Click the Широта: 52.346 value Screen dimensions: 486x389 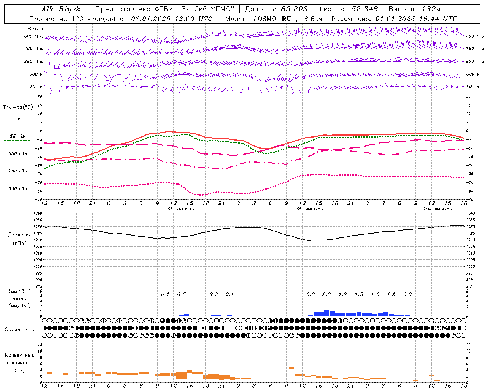(x=348, y=9)
